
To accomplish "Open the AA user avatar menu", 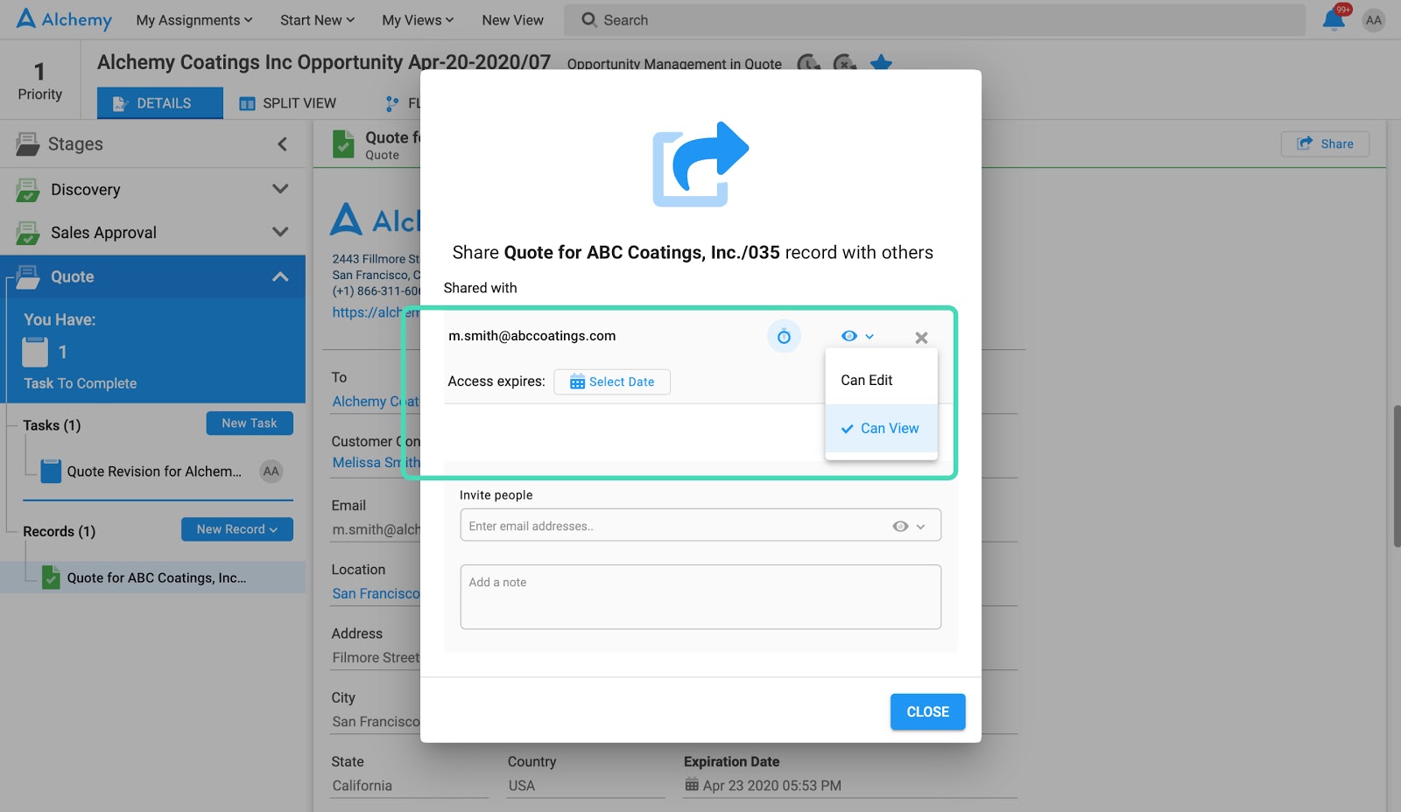I will coord(1374,20).
